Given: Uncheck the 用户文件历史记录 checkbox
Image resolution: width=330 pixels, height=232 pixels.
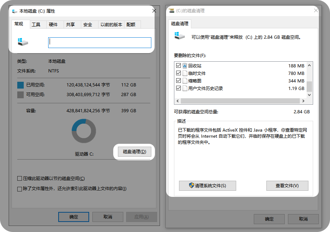Looking at the screenshot, I should pyautogui.click(x=178, y=88).
